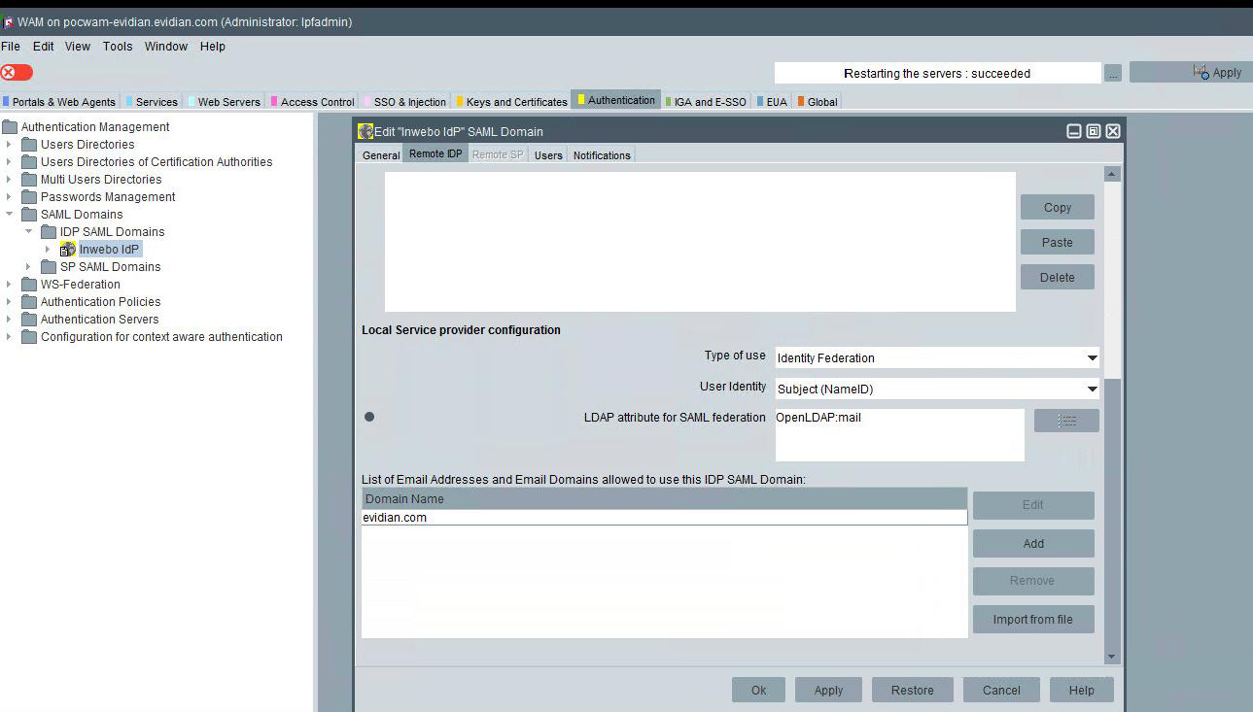Click the ellipsis button beside server status
The width and height of the screenshot is (1253, 712).
pos(1113,73)
